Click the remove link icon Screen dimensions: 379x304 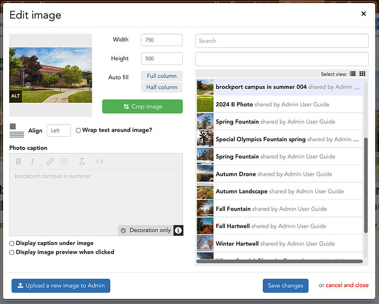[x=65, y=162]
